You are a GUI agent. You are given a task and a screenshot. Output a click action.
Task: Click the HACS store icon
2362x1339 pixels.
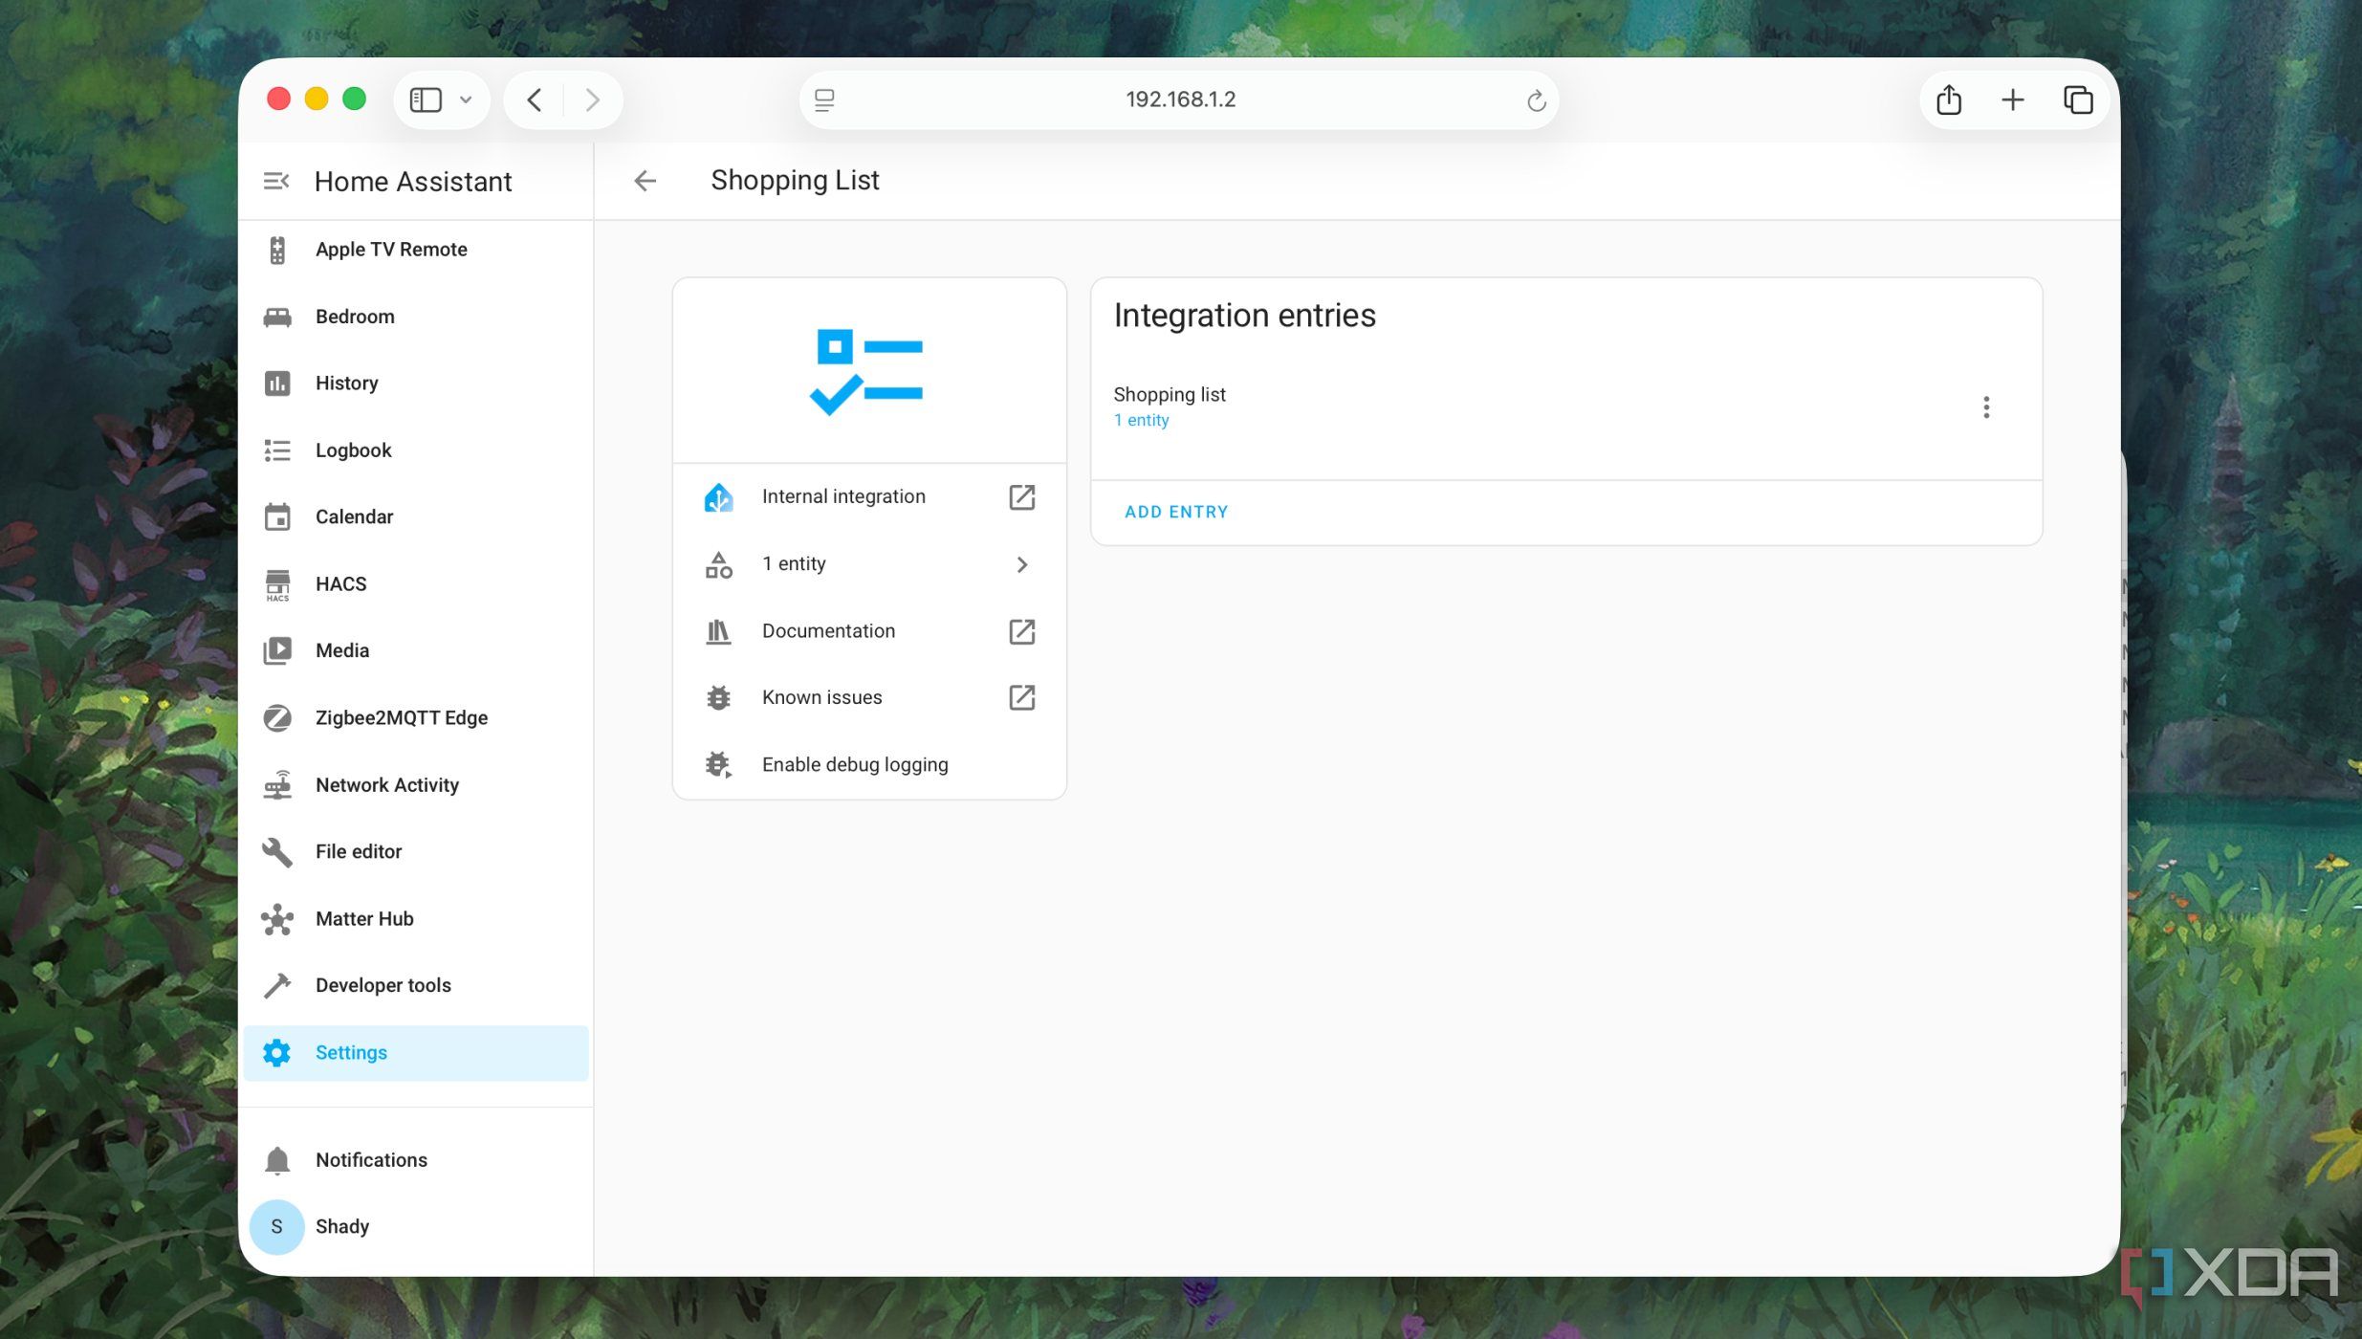[277, 584]
